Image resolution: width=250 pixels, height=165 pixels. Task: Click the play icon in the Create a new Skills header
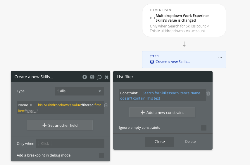[85, 77]
